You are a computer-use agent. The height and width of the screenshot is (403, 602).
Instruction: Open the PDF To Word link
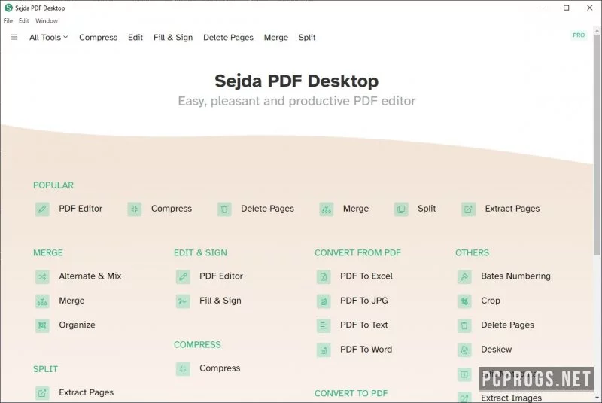(366, 350)
